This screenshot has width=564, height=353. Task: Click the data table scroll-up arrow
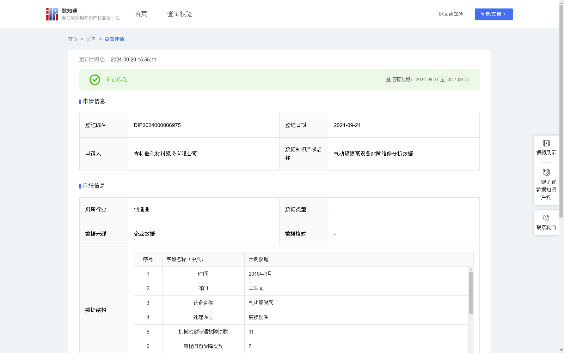(471, 270)
